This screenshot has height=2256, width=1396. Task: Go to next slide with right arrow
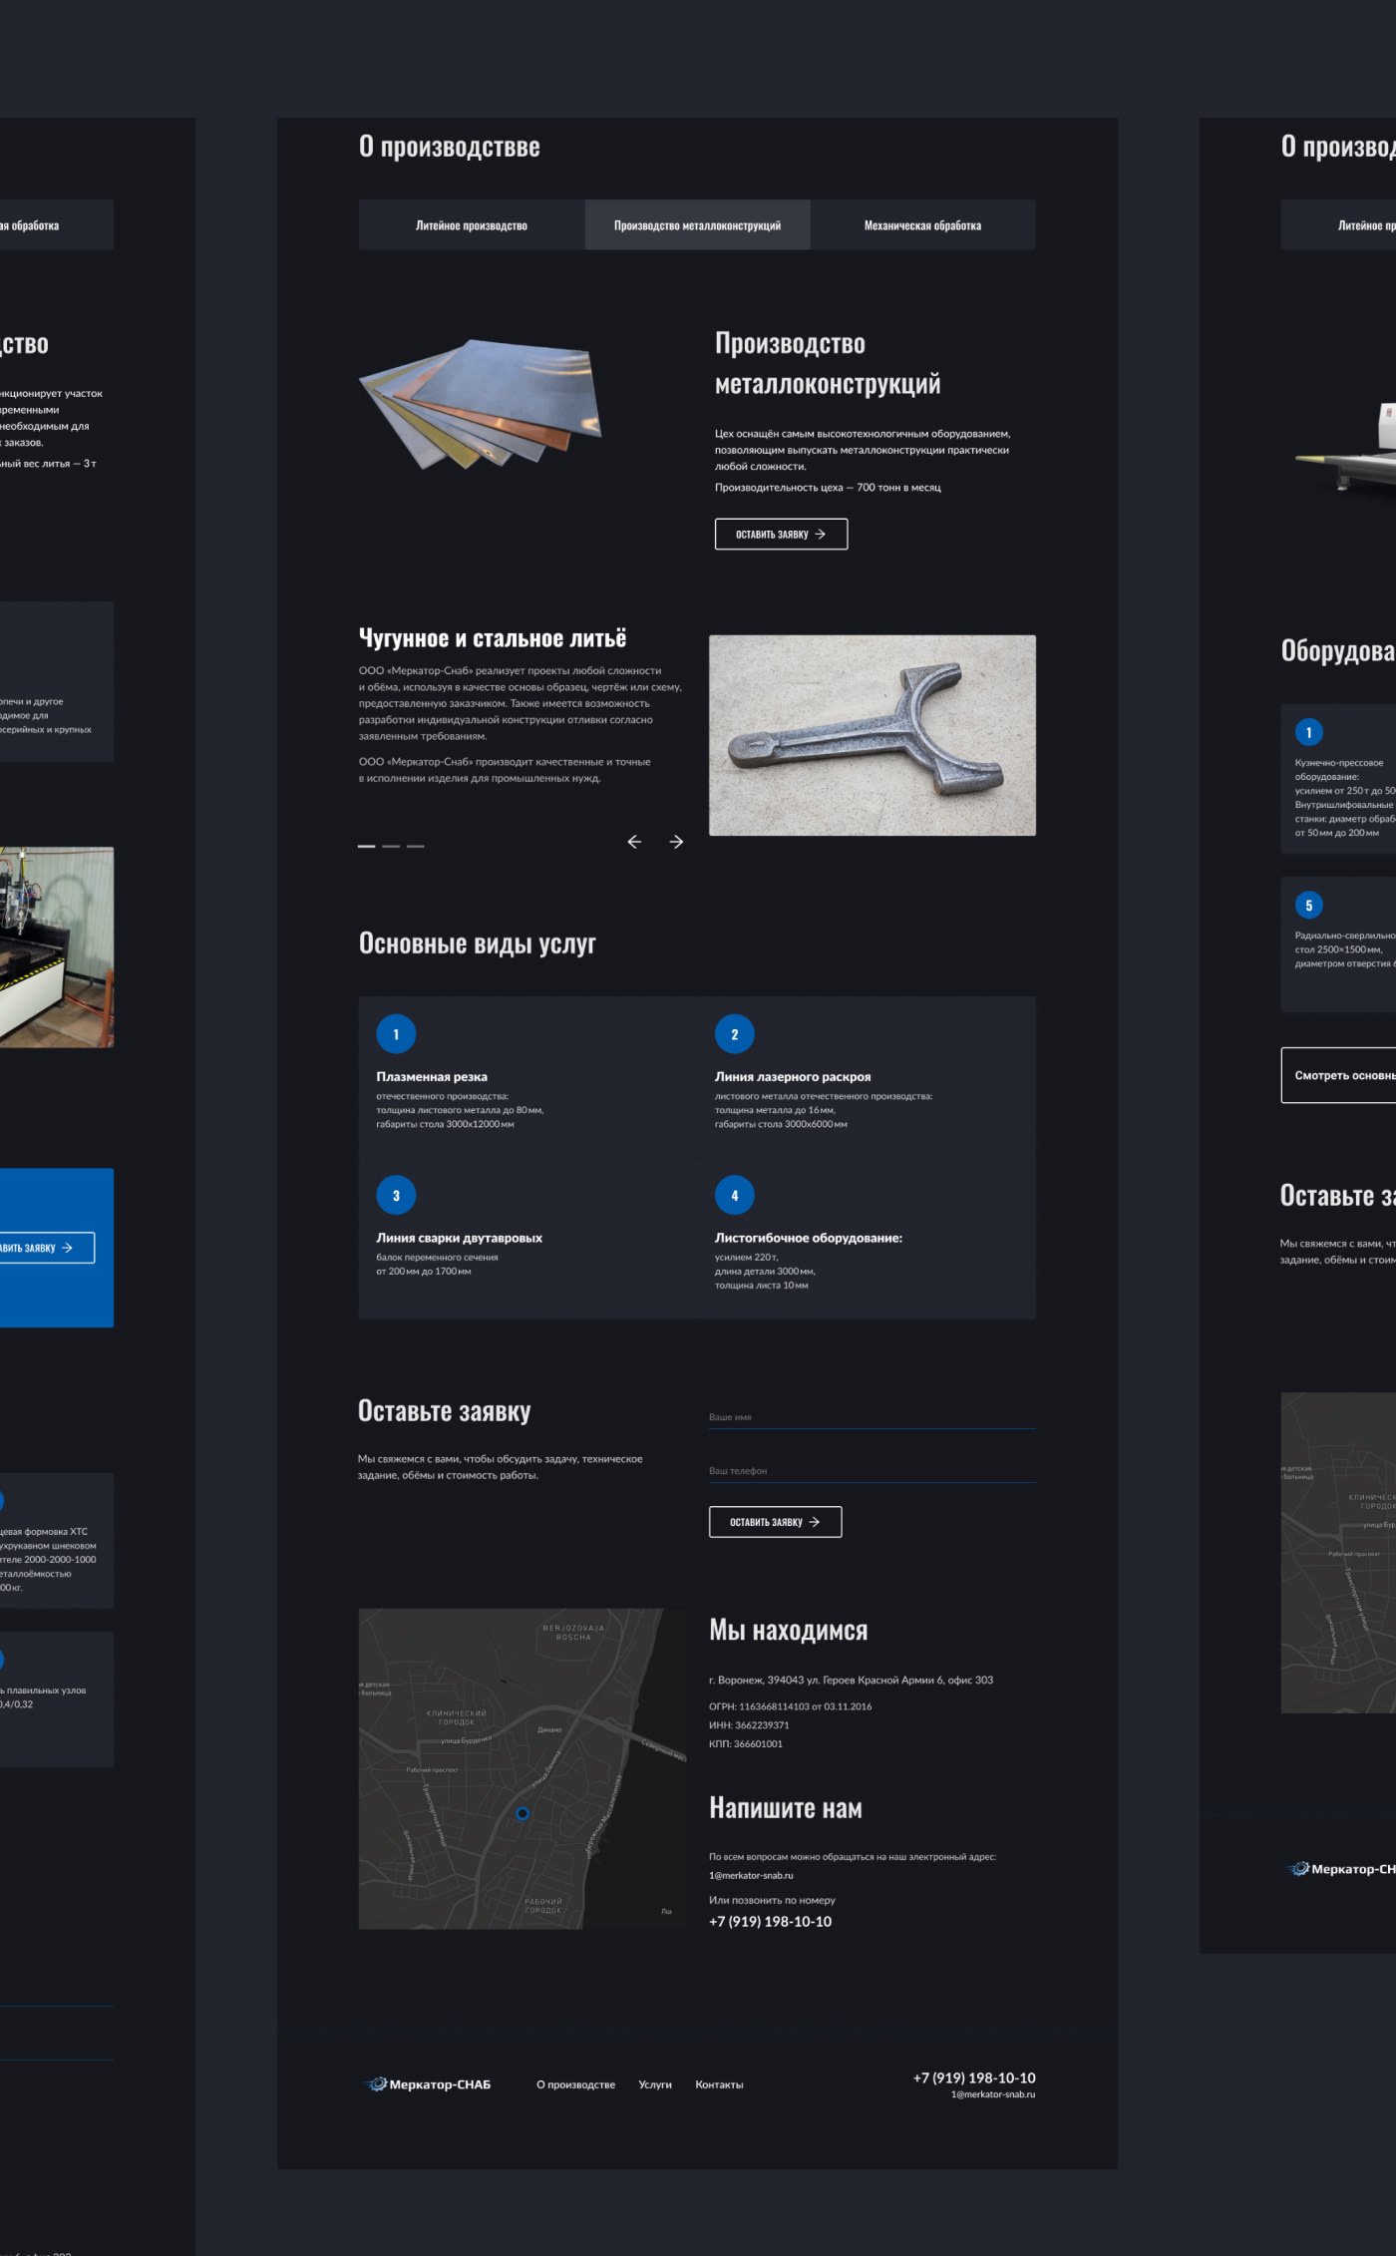(676, 842)
